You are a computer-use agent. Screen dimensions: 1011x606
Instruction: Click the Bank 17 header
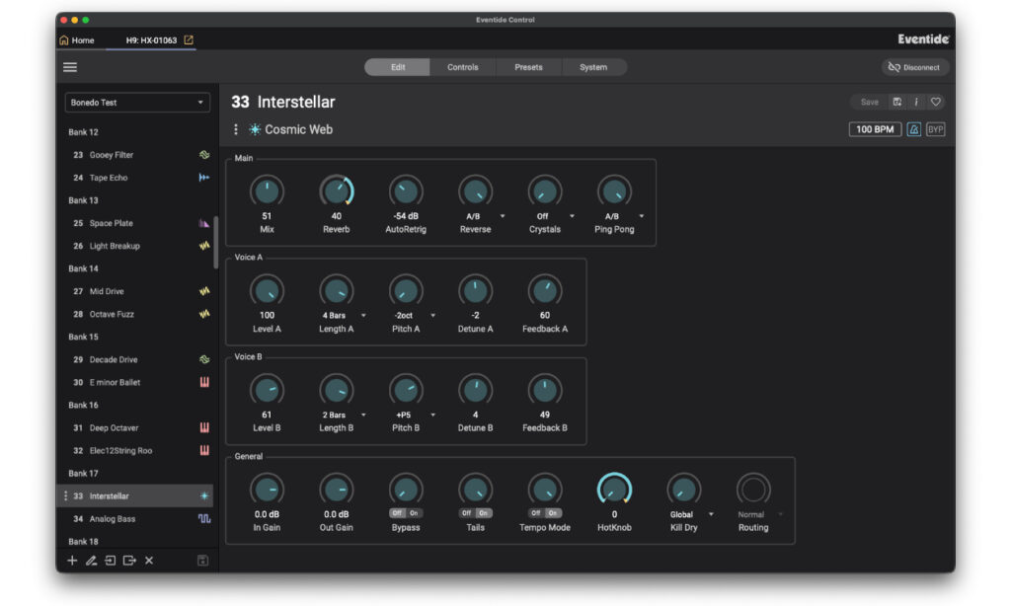(83, 473)
